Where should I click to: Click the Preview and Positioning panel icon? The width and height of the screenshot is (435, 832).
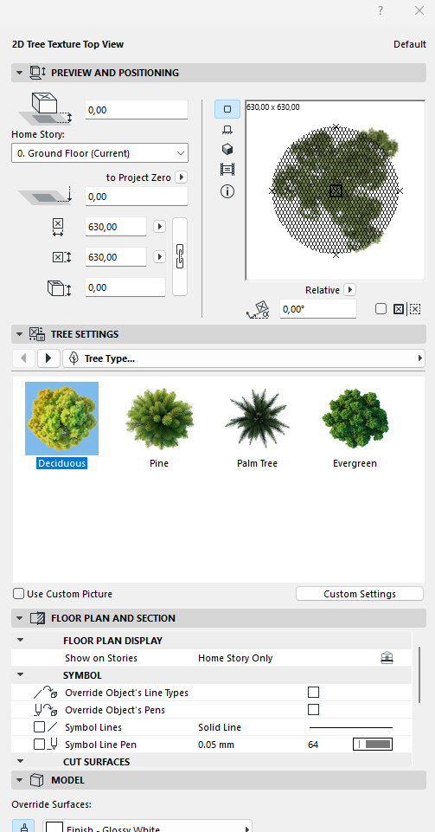(x=37, y=73)
